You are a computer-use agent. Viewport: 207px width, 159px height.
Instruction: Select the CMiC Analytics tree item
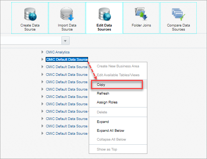[58, 52]
